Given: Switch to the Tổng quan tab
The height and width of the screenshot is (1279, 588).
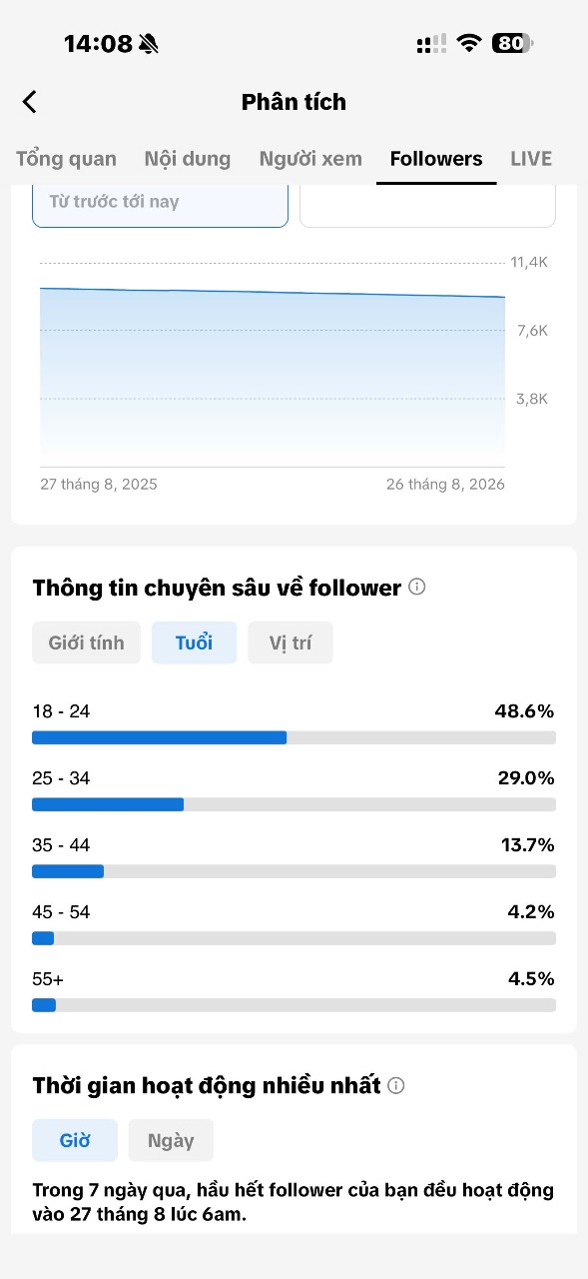Looking at the screenshot, I should pos(66,159).
